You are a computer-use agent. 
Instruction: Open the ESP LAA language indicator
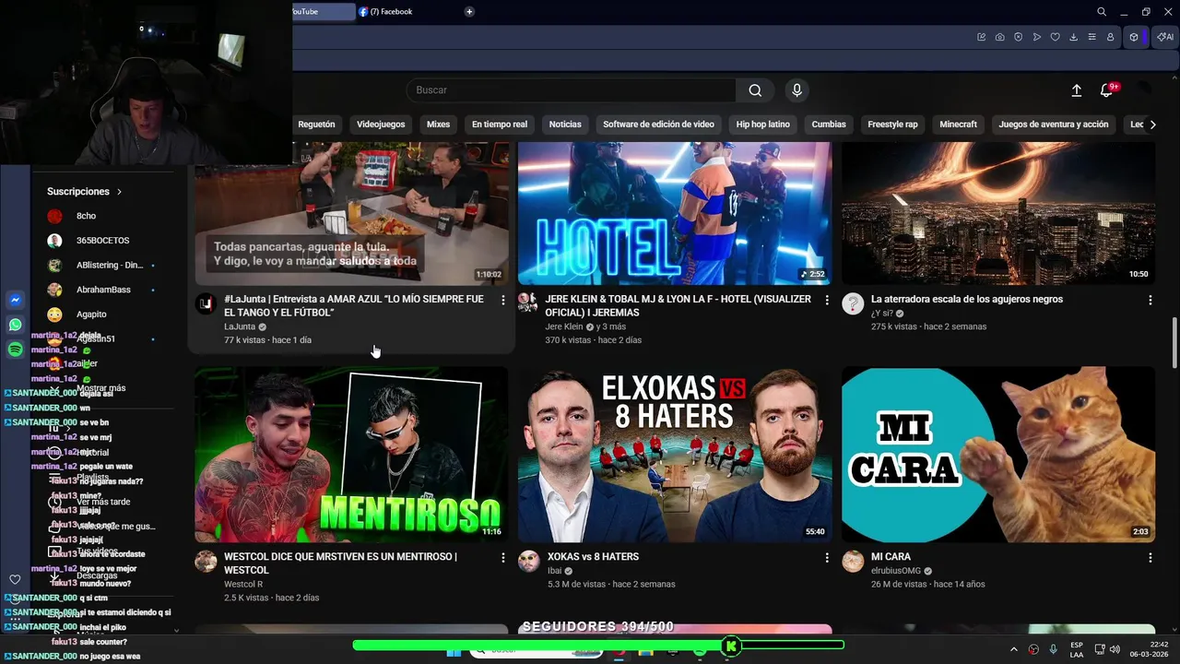point(1077,649)
